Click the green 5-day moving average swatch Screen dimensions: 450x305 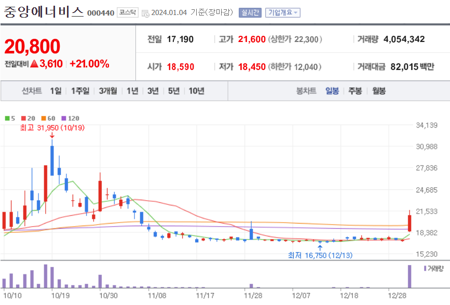7,118
